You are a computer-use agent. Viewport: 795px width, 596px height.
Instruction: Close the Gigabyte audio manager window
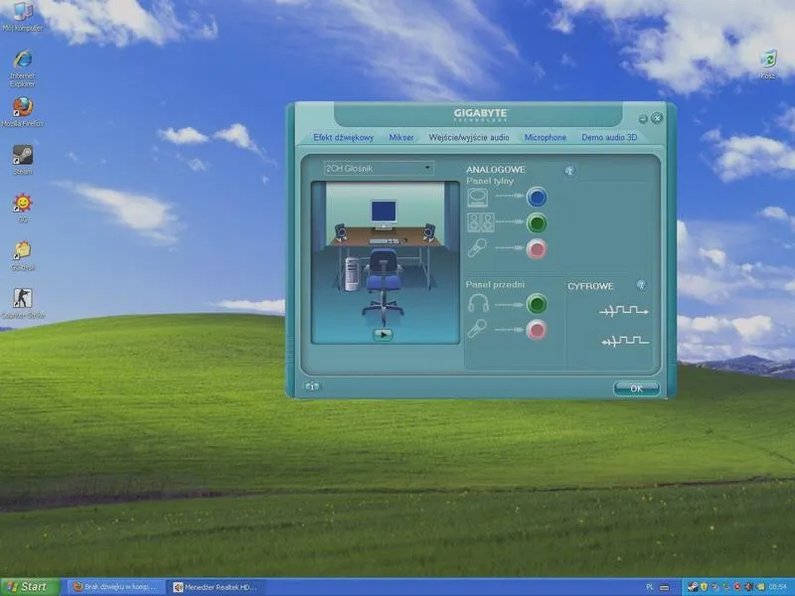(657, 118)
